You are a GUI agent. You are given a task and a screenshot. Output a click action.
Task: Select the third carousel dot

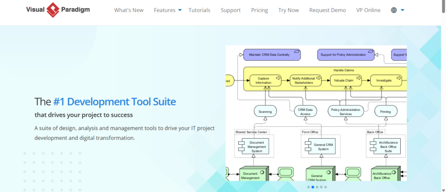317,187
